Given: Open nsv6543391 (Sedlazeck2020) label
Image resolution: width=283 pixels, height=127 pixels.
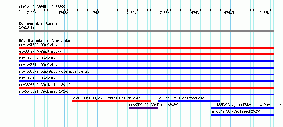Looking at the screenshot, I should pyautogui.click(x=44, y=91).
